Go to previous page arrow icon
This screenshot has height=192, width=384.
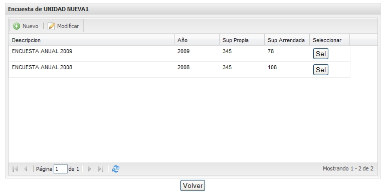point(26,169)
